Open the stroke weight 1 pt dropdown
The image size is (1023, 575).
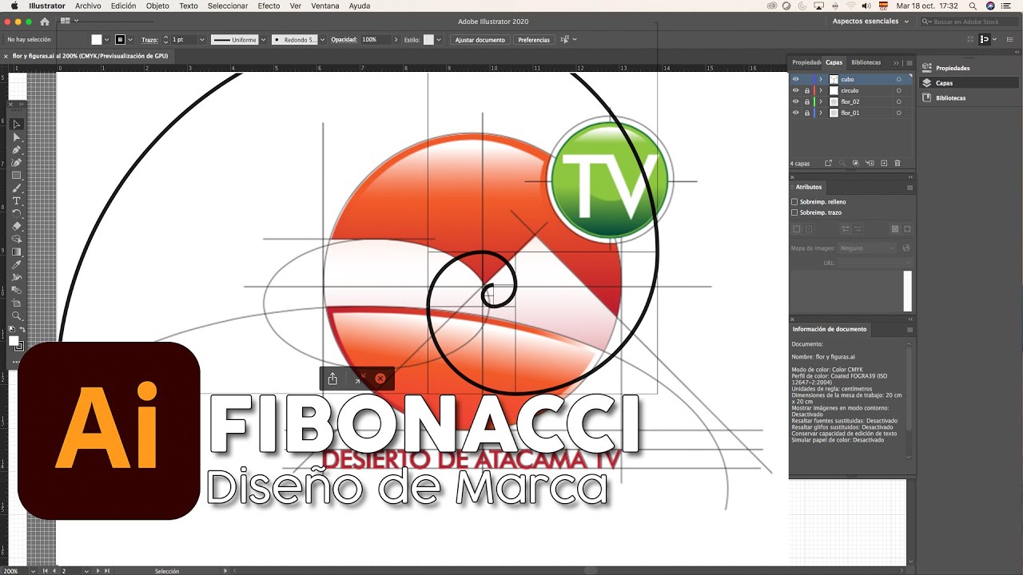coord(201,39)
